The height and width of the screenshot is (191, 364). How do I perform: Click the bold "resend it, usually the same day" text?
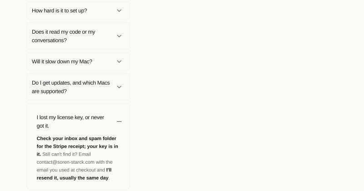72,178
